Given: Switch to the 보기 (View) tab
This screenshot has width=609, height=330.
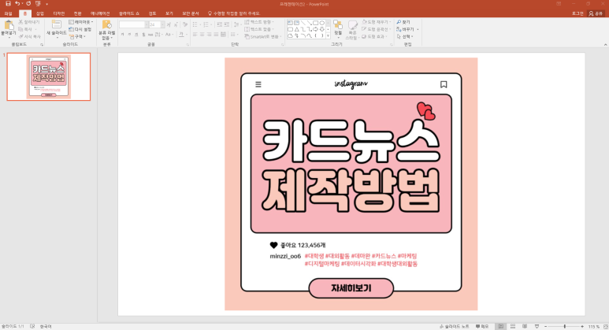Looking at the screenshot, I should click(x=169, y=13).
